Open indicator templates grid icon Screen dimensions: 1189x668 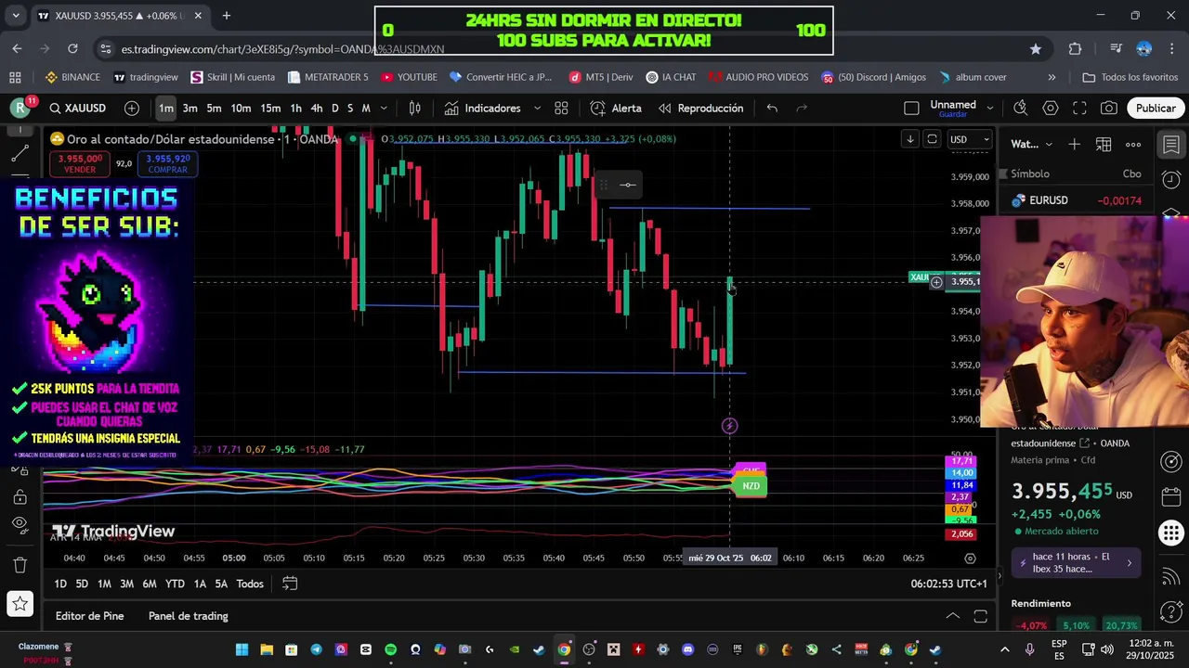pyautogui.click(x=561, y=109)
